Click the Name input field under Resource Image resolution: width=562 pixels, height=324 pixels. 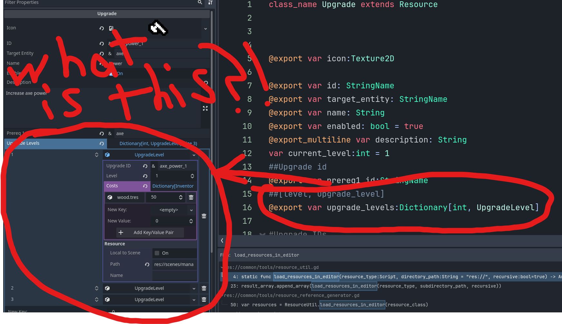click(x=174, y=275)
